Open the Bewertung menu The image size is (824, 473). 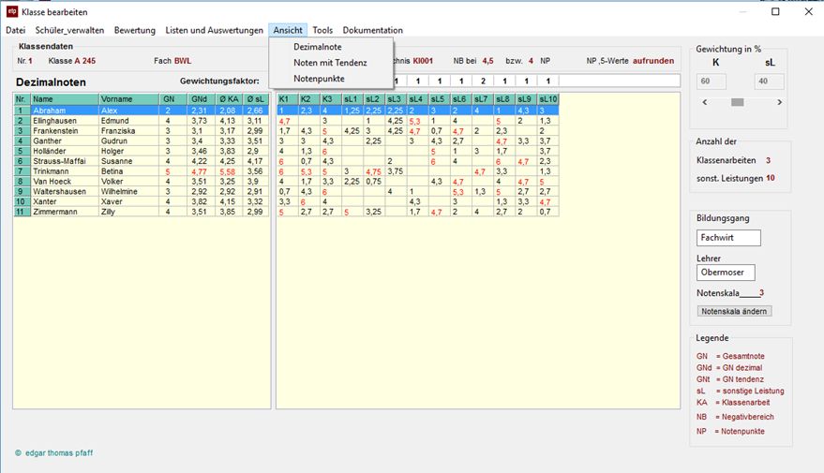click(x=135, y=31)
